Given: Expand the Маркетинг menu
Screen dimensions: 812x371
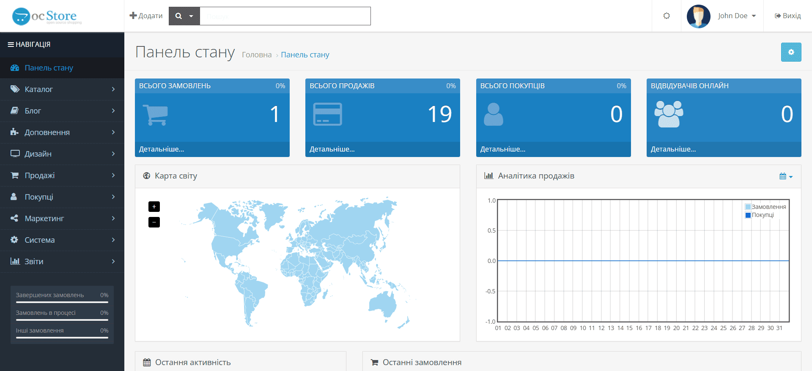Looking at the screenshot, I should (62, 218).
